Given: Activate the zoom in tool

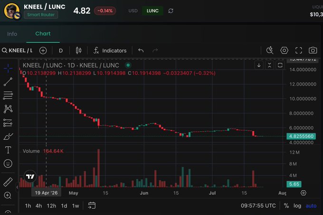Looking at the screenshot, I should coord(8,195).
